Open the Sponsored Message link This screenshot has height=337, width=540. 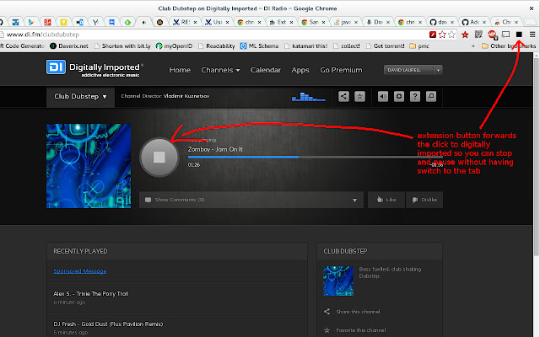point(80,271)
